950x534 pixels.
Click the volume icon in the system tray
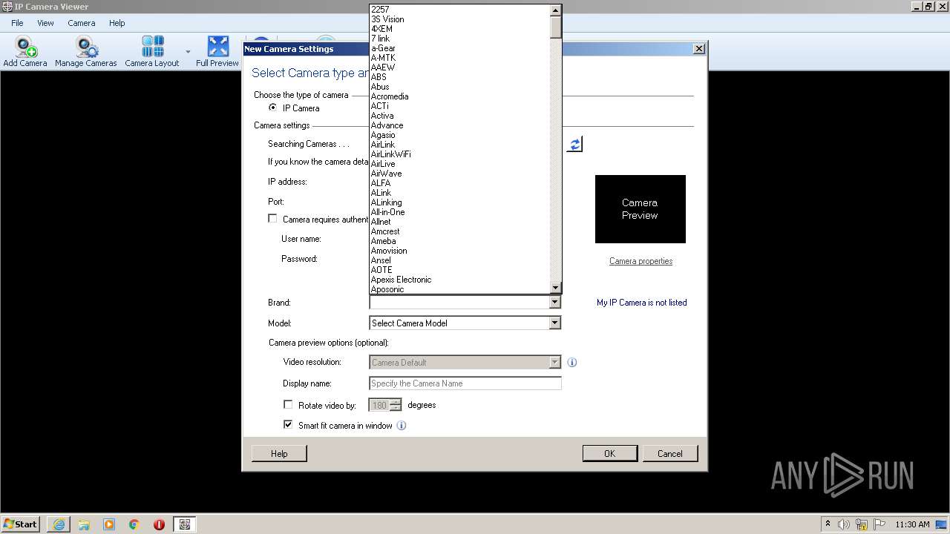click(845, 524)
